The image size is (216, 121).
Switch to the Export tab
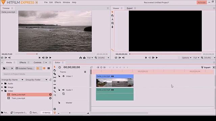pos(130,8)
